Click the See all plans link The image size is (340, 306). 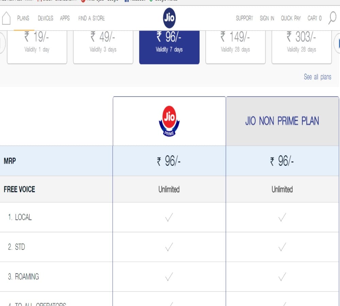tap(318, 77)
